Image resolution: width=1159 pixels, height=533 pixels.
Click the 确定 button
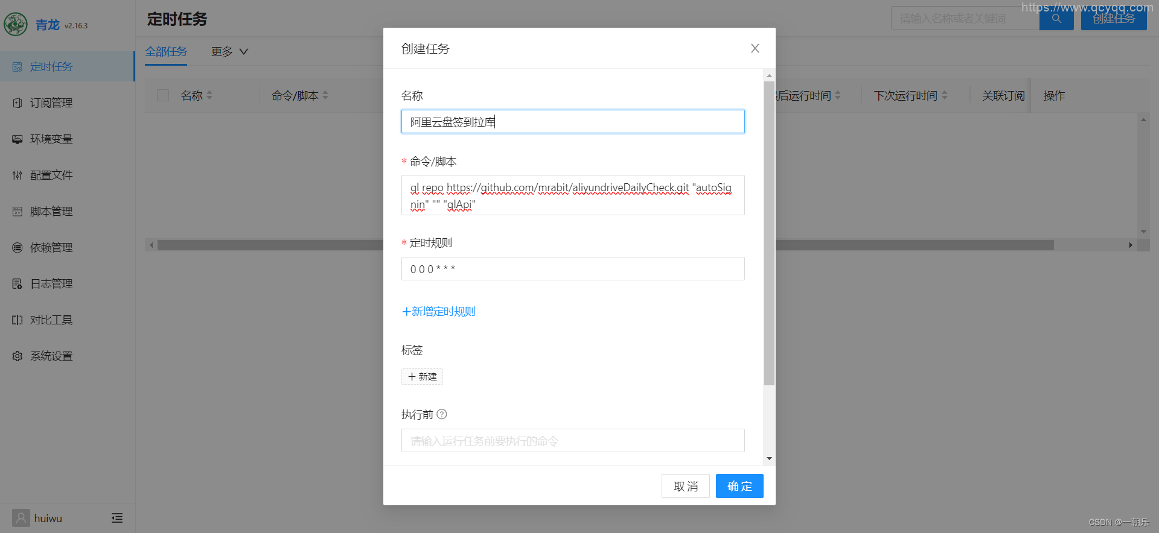[x=739, y=486]
